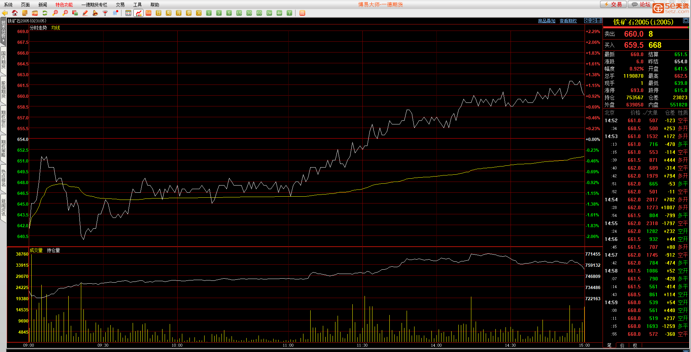
Task: Select the 2hr period icon
Action: click(x=269, y=13)
